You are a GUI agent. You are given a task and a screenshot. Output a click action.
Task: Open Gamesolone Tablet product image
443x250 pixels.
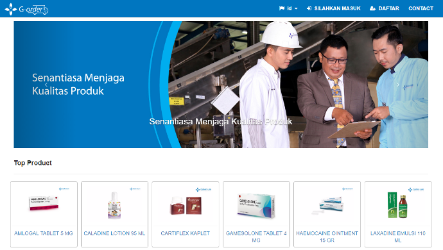[x=256, y=204]
